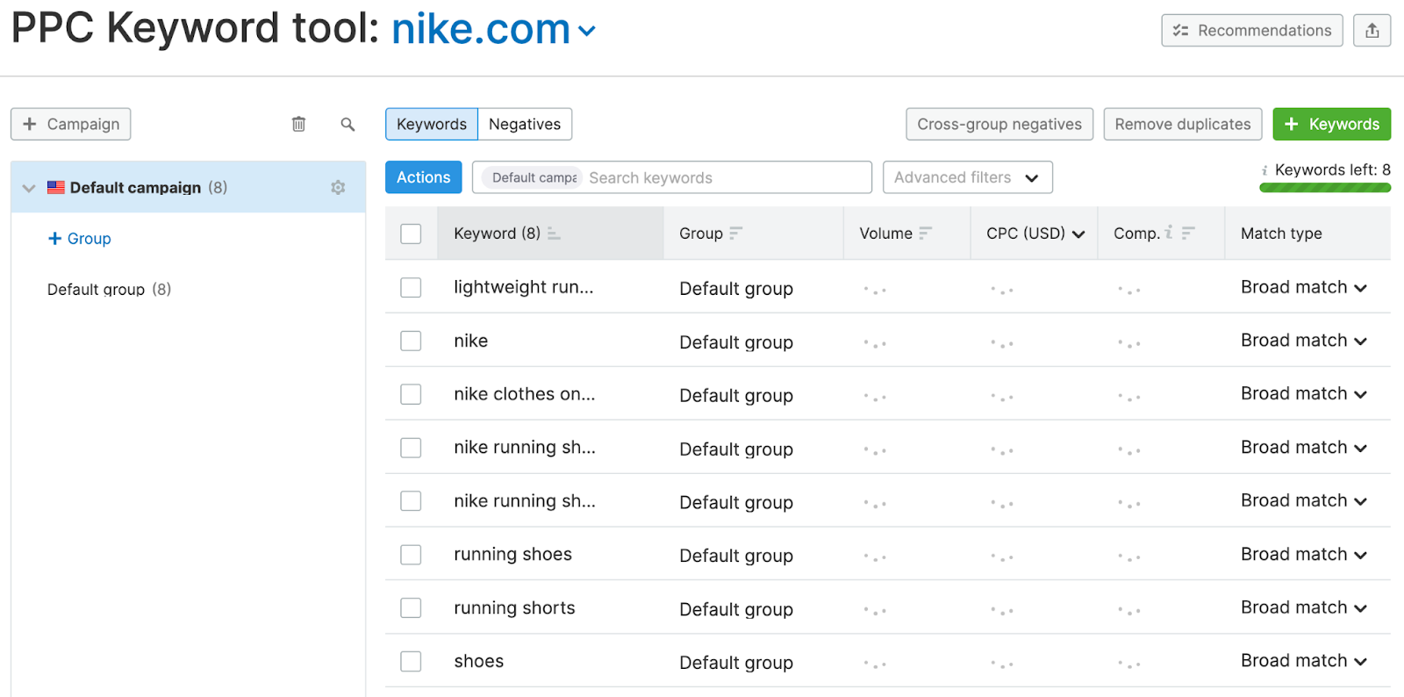Screen dimensions: 1404x697
Task: Sort by Comp. column sort icon
Action: coord(1188,233)
